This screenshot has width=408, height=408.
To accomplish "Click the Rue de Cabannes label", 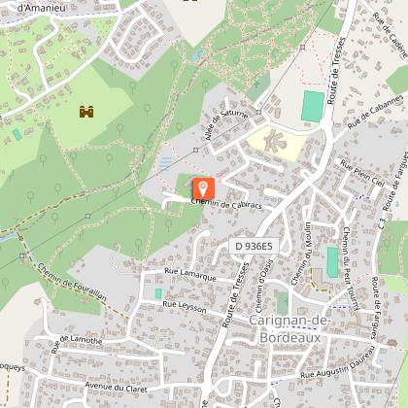I will pyautogui.click(x=375, y=112).
